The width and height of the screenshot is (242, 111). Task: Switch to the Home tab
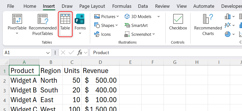[30, 6]
